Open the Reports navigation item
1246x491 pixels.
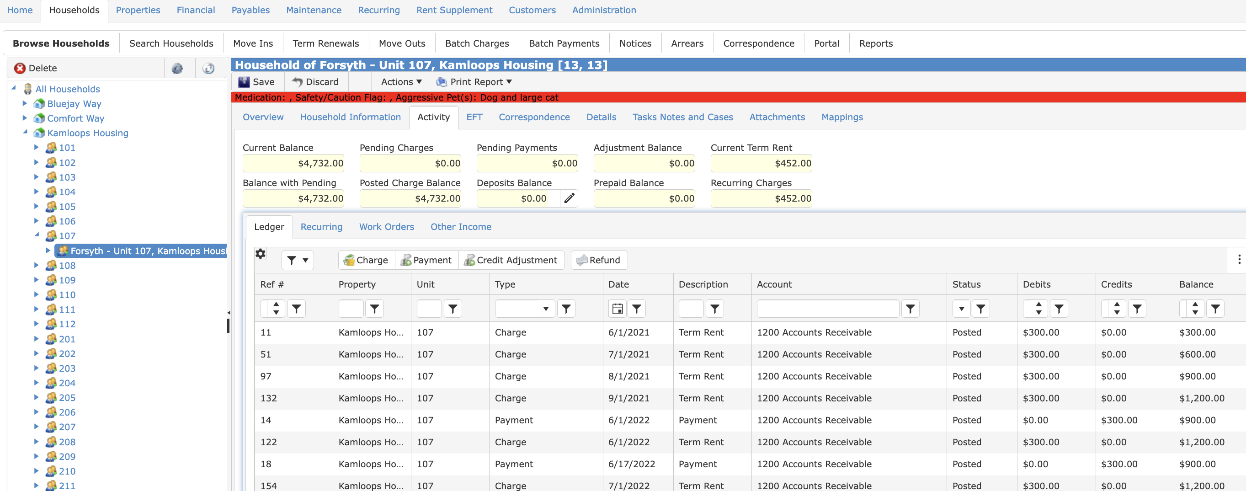coord(876,43)
